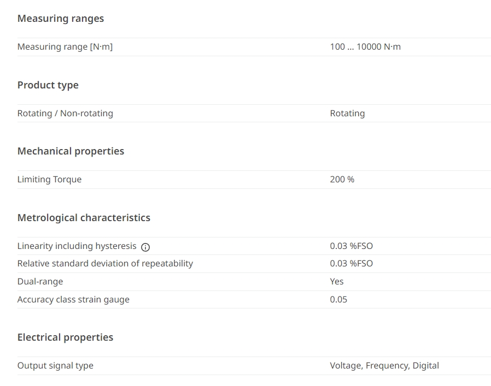Select Relative standard deviation of repeatability label
The width and height of the screenshot is (491, 386).
pos(105,263)
